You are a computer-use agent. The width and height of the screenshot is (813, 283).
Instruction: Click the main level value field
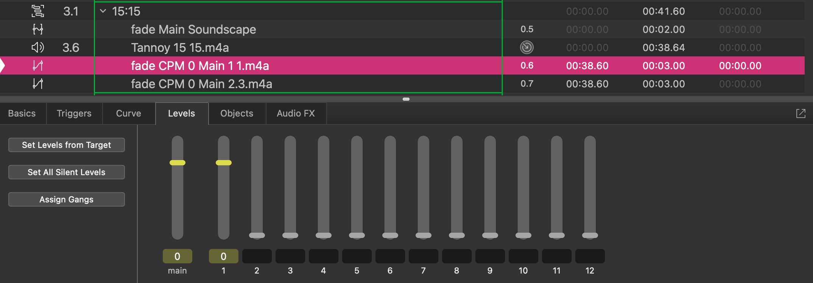178,256
